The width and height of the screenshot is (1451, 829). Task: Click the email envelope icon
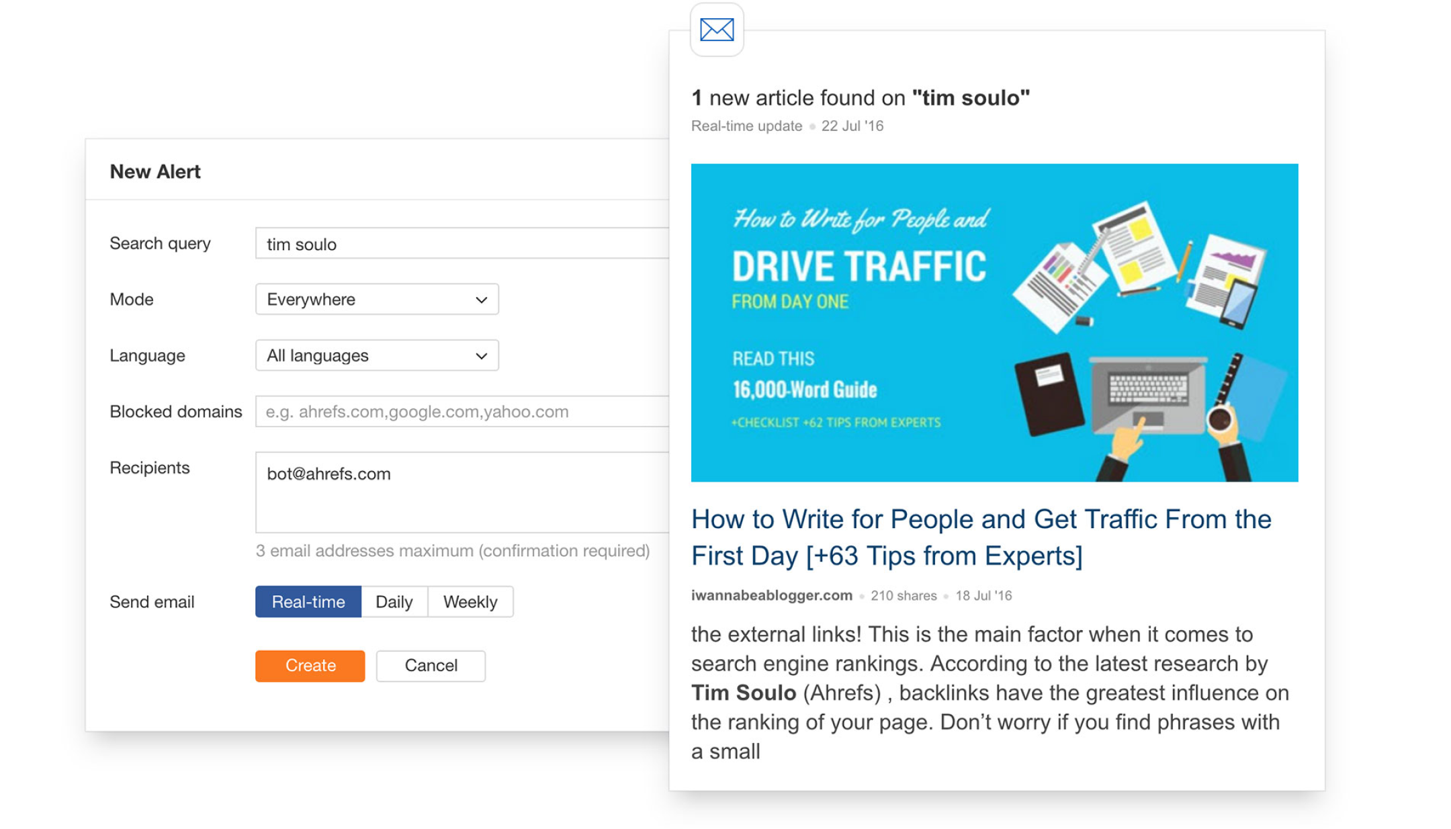point(717,30)
